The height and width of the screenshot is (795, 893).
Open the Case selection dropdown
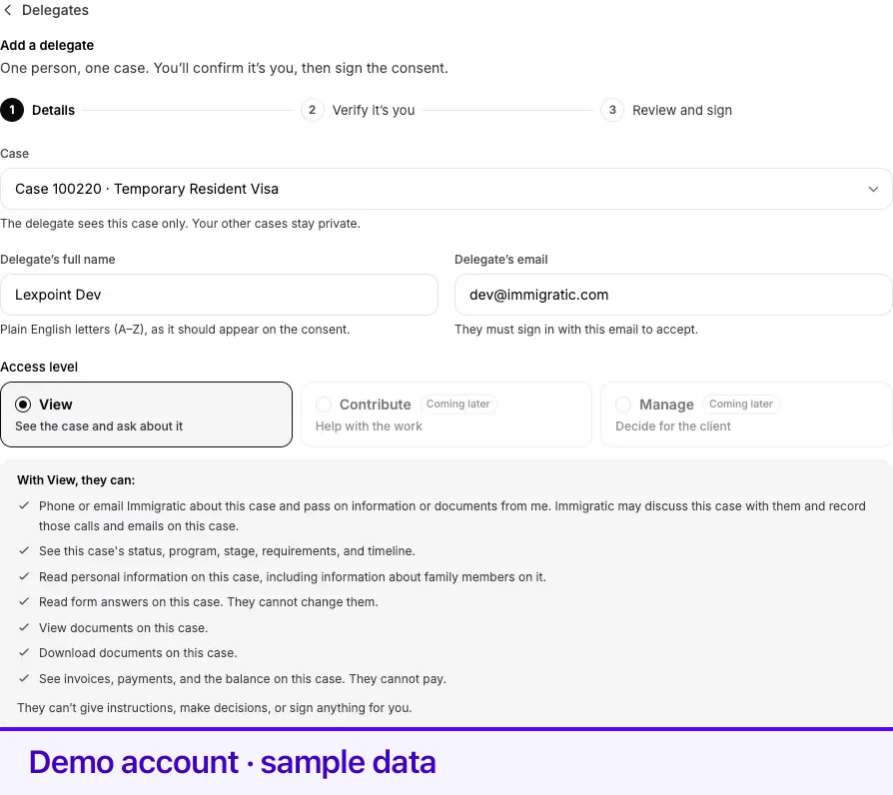click(x=446, y=189)
